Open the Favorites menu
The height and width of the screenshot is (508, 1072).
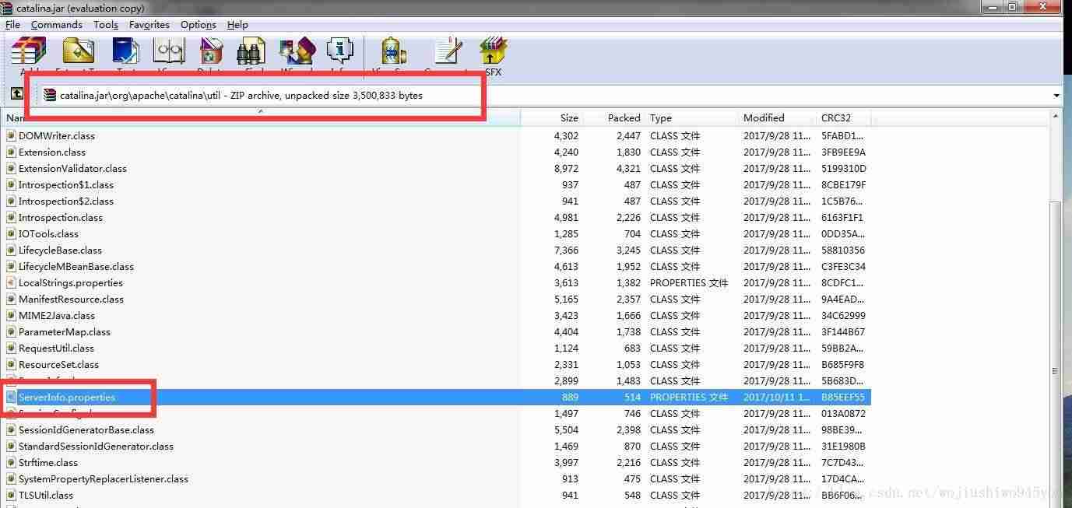pyautogui.click(x=149, y=24)
